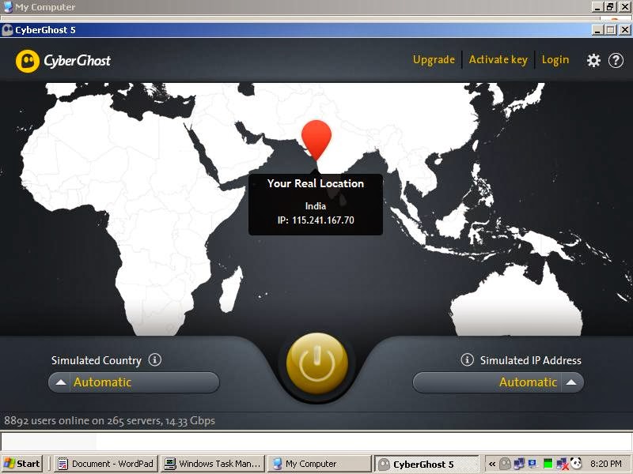Click the Simulated IP Address label
Screen dimensions: 633x474
point(530,360)
